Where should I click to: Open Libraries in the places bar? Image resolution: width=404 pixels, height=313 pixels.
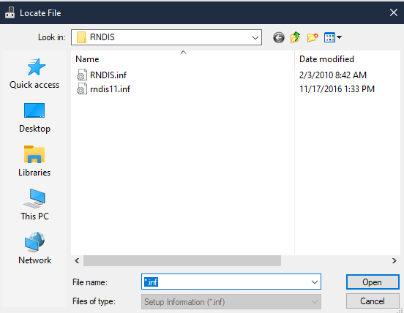34,162
